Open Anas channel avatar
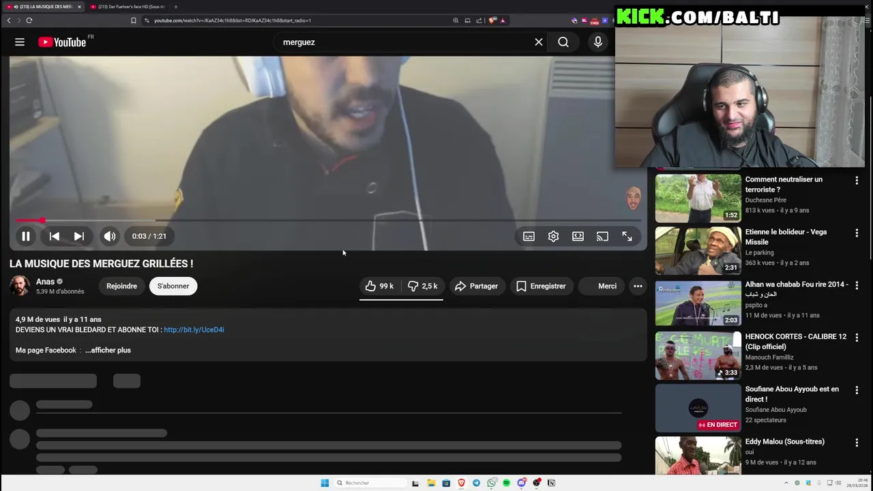The height and width of the screenshot is (491, 873). 20,286
